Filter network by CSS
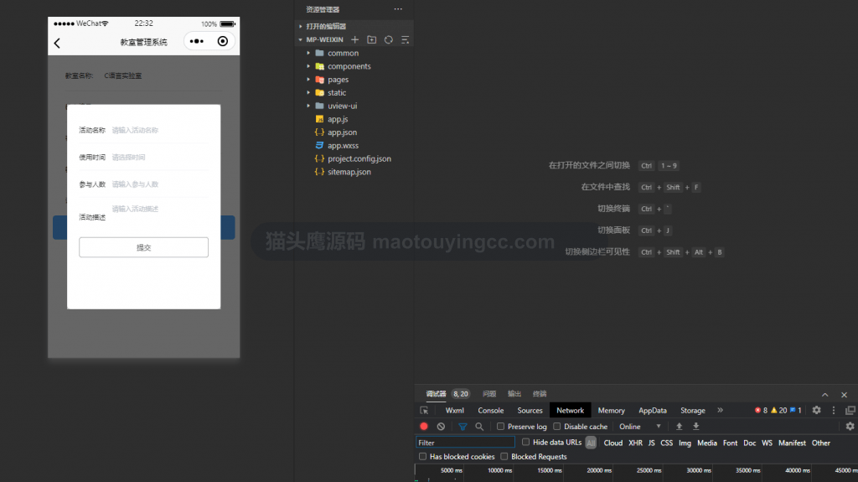The height and width of the screenshot is (482, 858). click(x=666, y=443)
